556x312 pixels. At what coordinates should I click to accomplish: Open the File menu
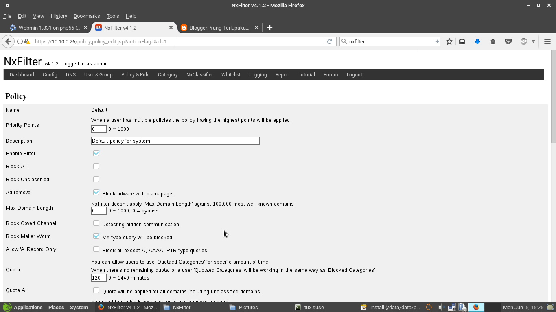point(7,16)
